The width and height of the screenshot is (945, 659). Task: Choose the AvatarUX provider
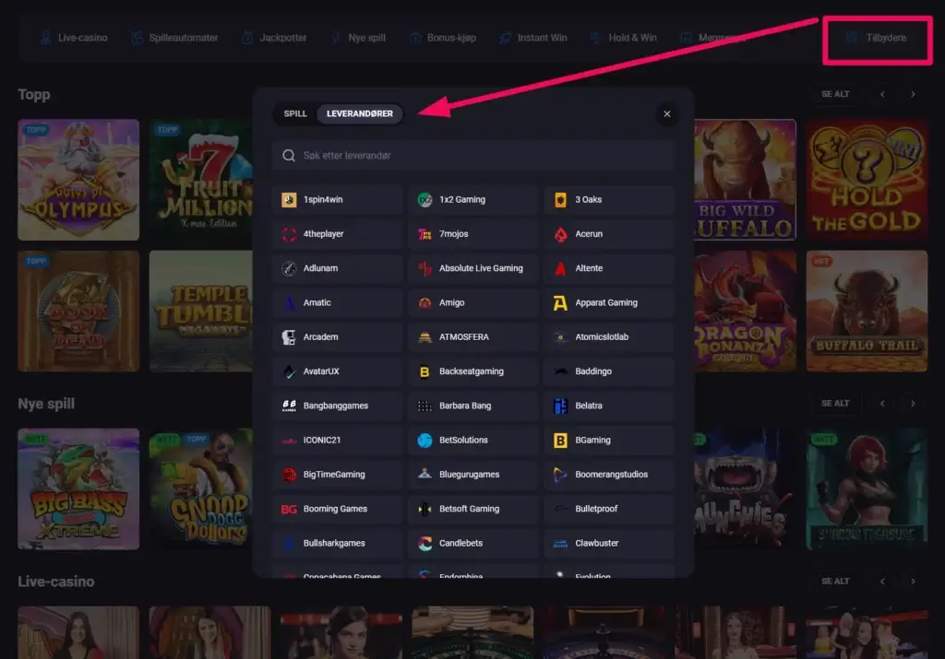tap(337, 371)
